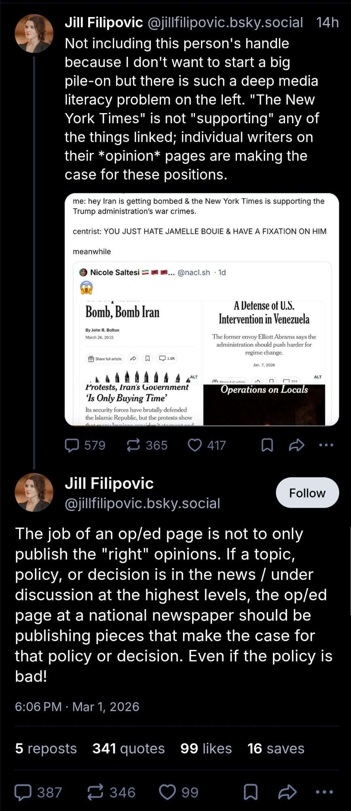Image resolution: width=351 pixels, height=811 pixels.
Task: Follow Jill Filipovic
Action: click(x=307, y=493)
